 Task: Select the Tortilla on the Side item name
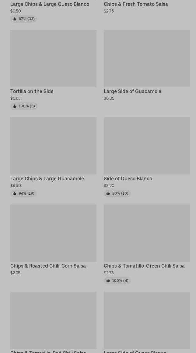[x=32, y=92]
